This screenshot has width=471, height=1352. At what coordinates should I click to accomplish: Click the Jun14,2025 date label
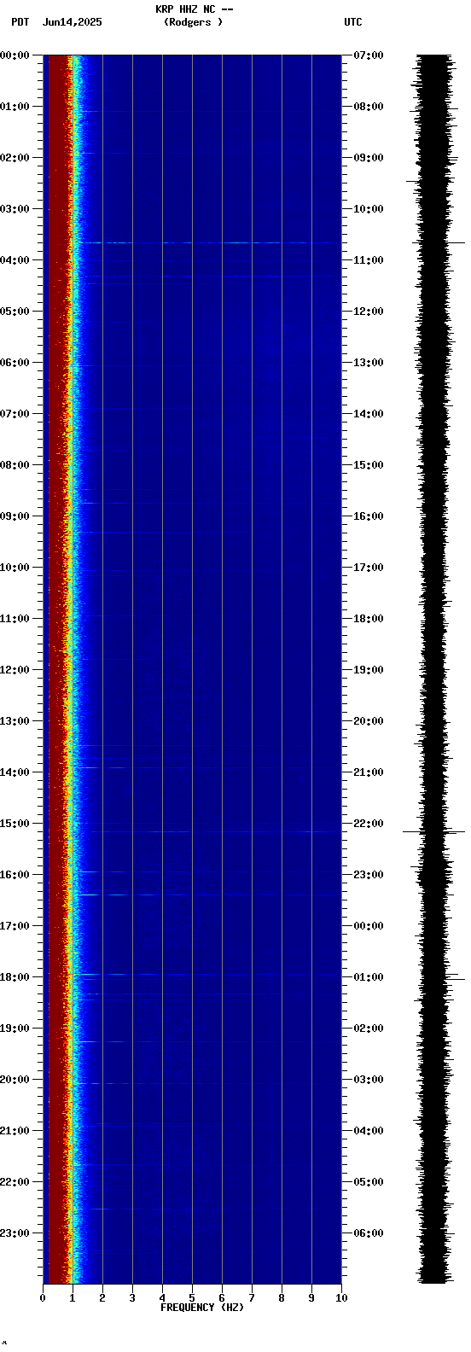(x=72, y=22)
